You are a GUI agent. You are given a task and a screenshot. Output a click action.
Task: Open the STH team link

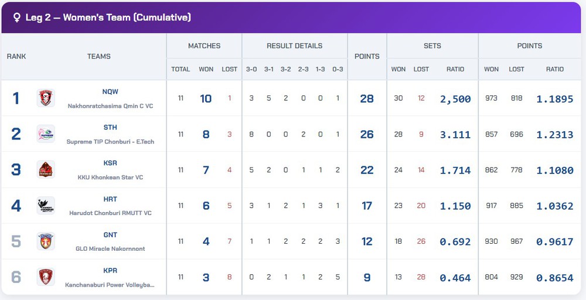(x=110, y=128)
